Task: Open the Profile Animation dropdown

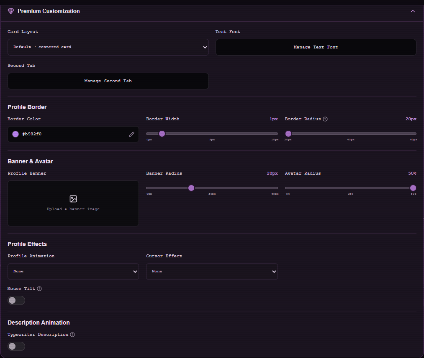Action: pos(73,272)
